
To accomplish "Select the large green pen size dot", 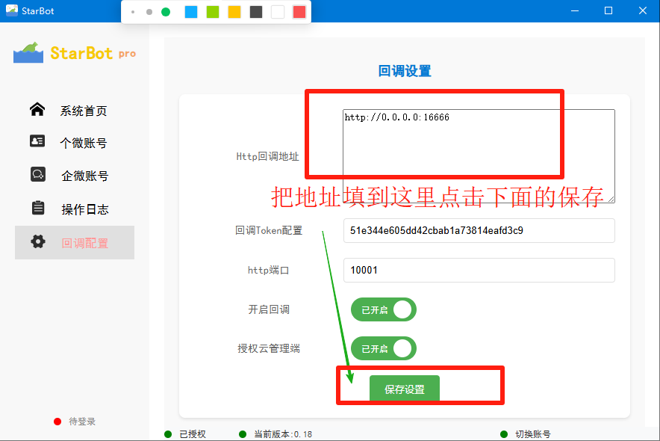I will (166, 12).
